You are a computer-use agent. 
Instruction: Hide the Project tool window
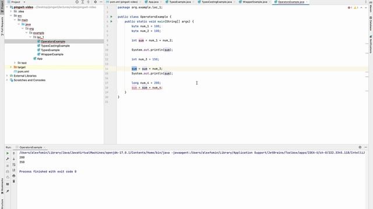click(101, 2)
